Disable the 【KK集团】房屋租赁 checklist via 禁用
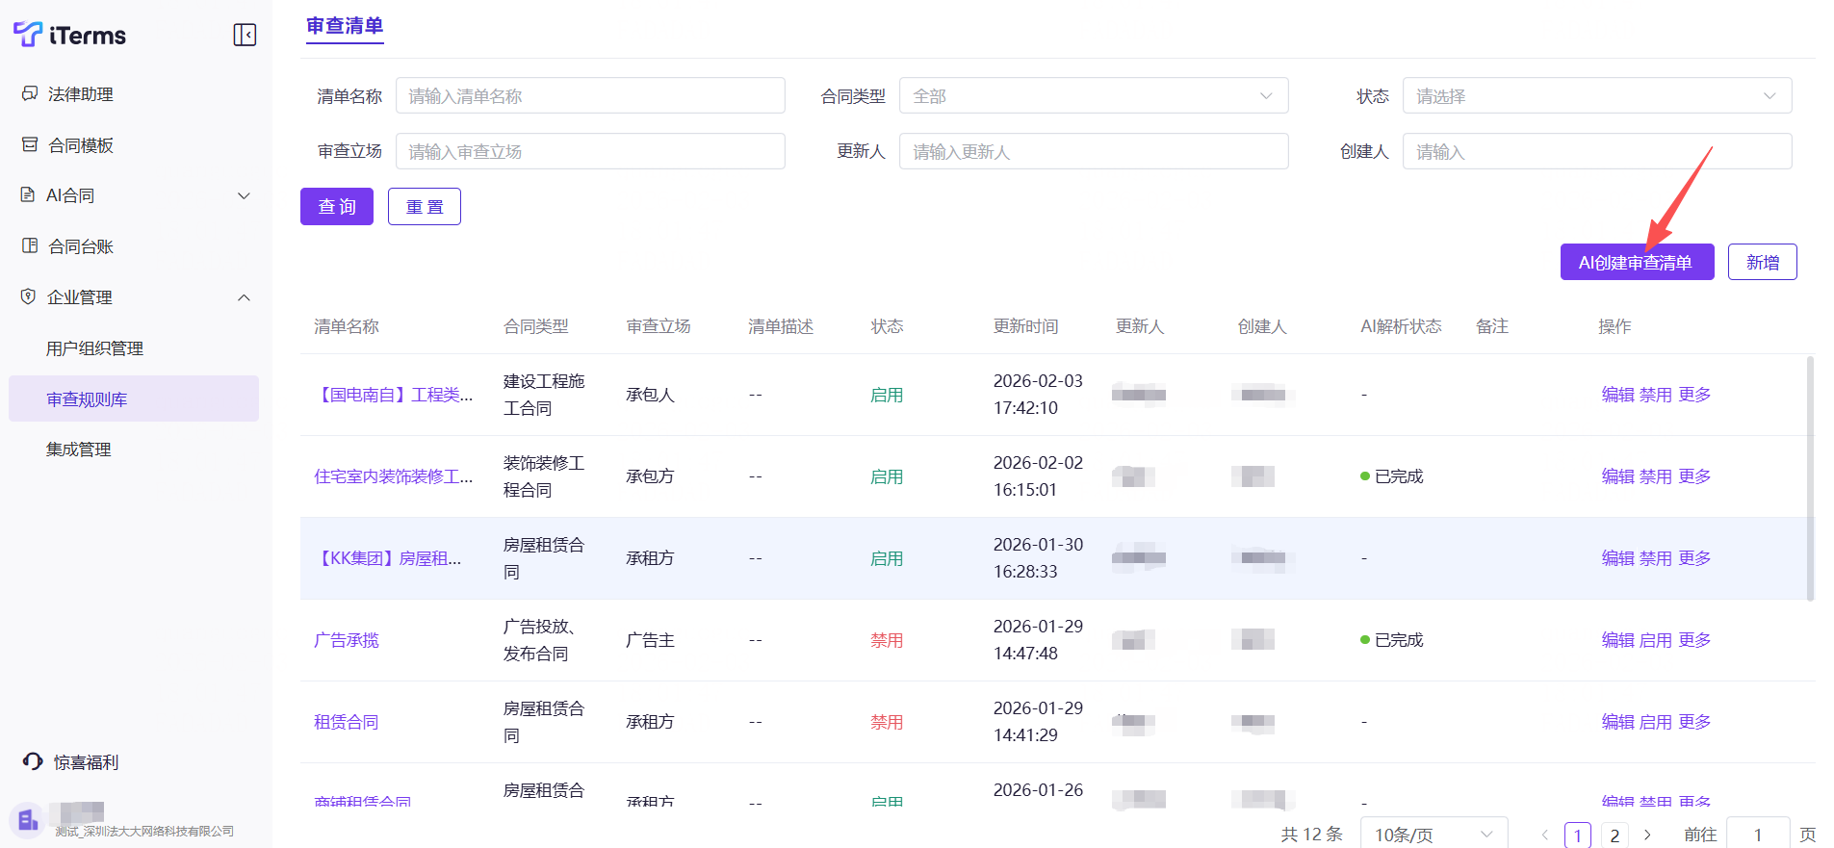The height and width of the screenshot is (848, 1834). (1655, 558)
